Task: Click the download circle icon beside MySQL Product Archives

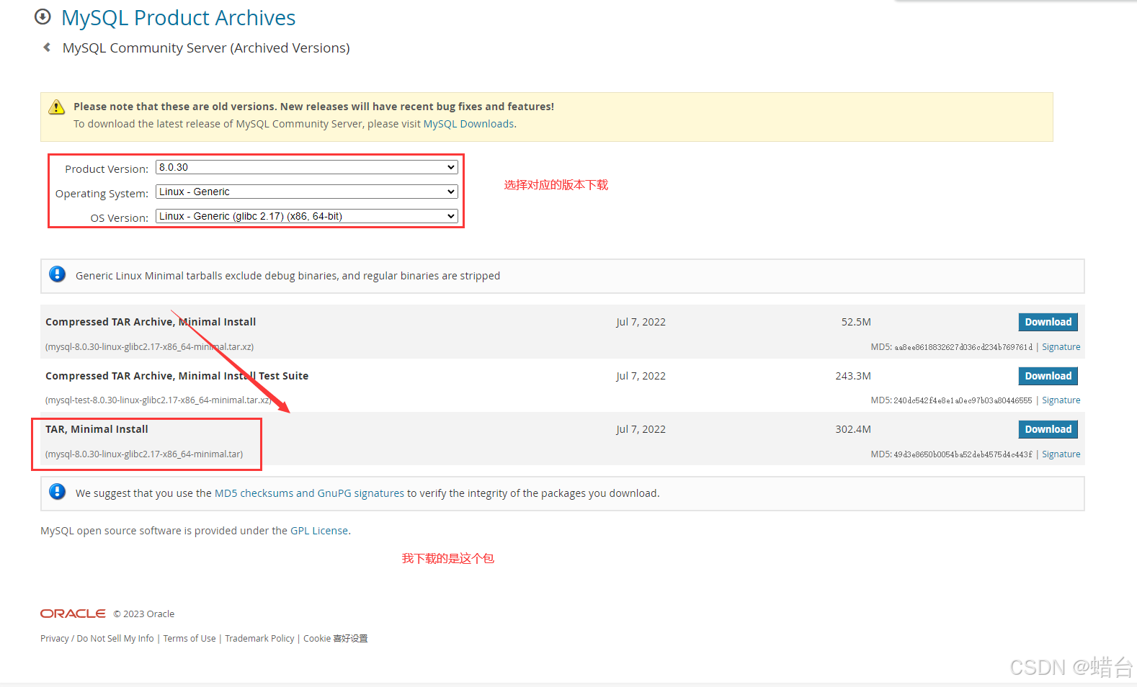Action: pos(43,17)
